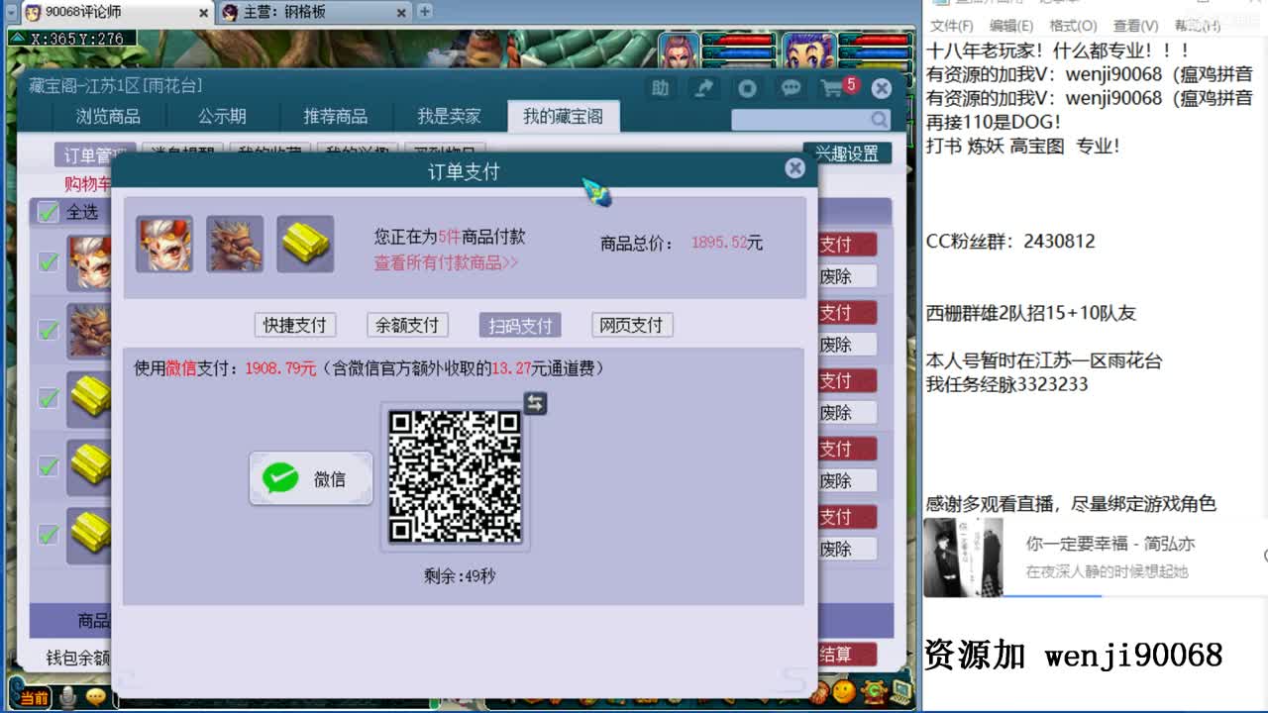The image size is (1268, 713).
Task: Switch to 我是卖家 tab
Action: click(x=449, y=117)
